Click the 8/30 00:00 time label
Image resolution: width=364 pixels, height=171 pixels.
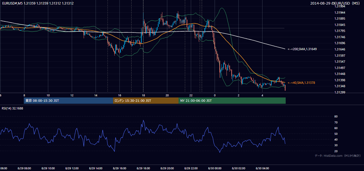coord(215,168)
